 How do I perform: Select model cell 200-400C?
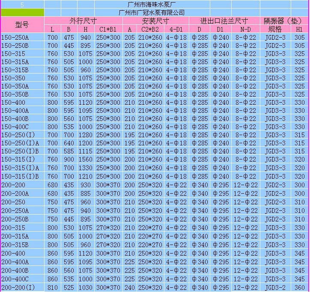(x=22, y=279)
